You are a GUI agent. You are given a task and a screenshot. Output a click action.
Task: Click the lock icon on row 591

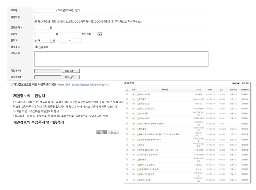point(138,113)
